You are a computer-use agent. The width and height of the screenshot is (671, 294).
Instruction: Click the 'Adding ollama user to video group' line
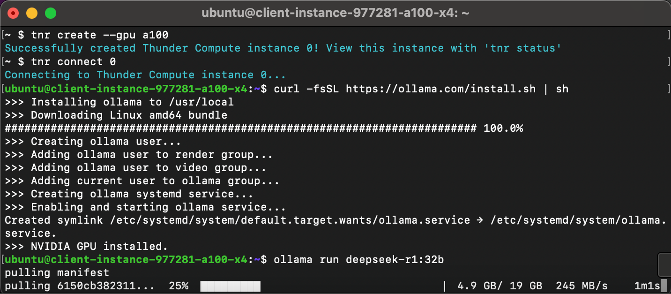coord(135,168)
